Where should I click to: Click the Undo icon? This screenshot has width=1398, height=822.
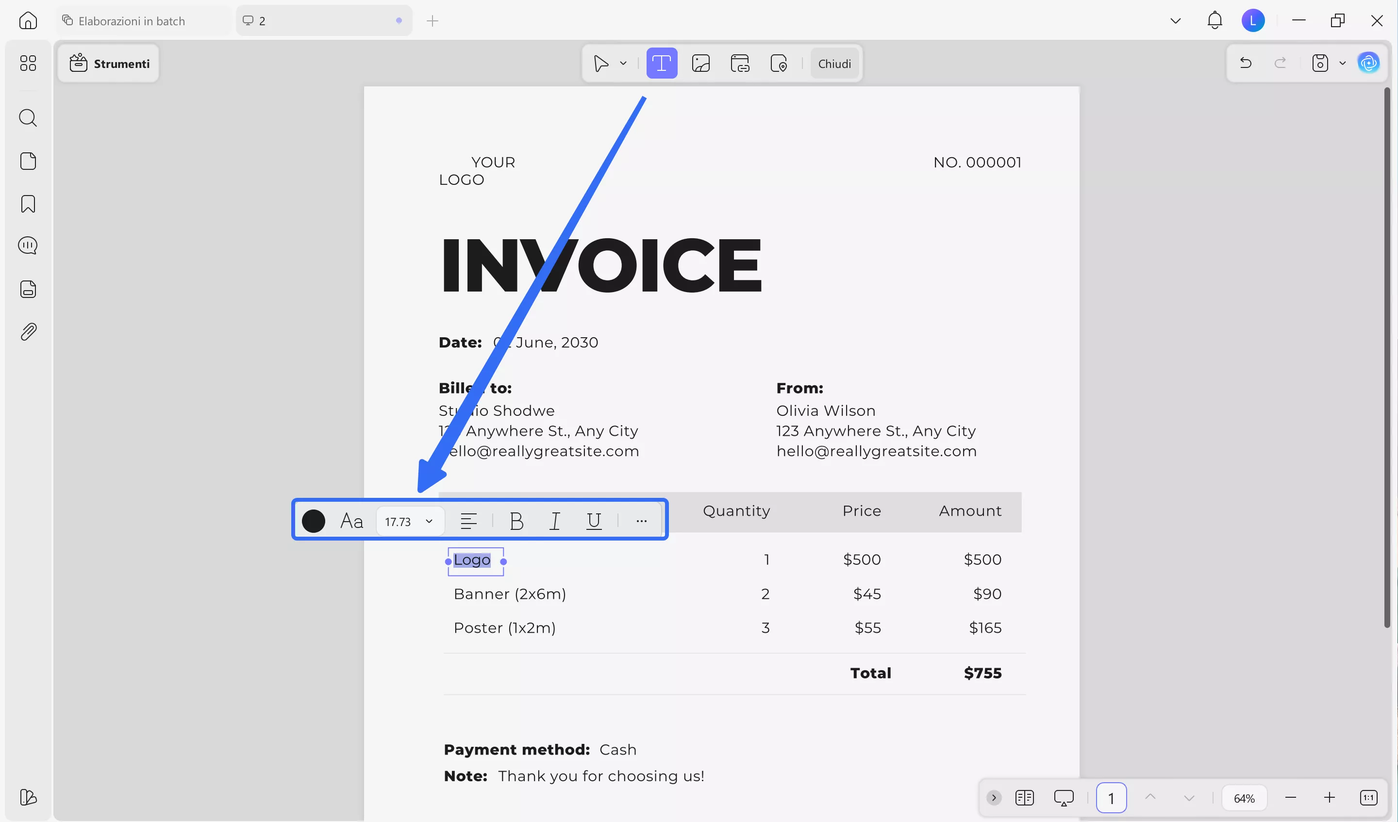(x=1246, y=63)
